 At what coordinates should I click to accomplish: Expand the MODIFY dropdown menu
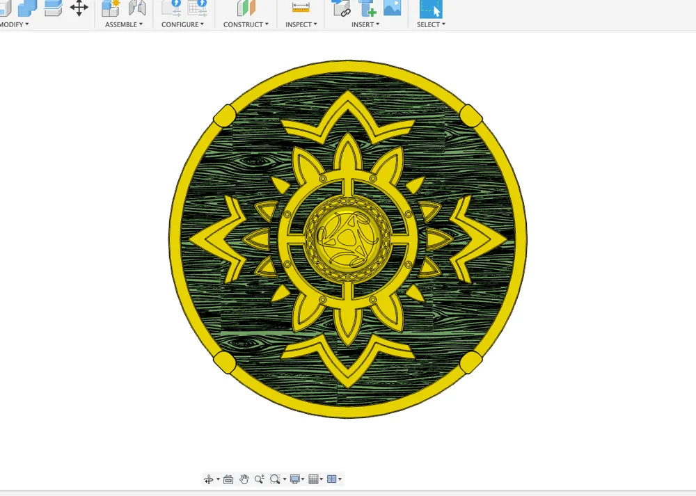13,24
